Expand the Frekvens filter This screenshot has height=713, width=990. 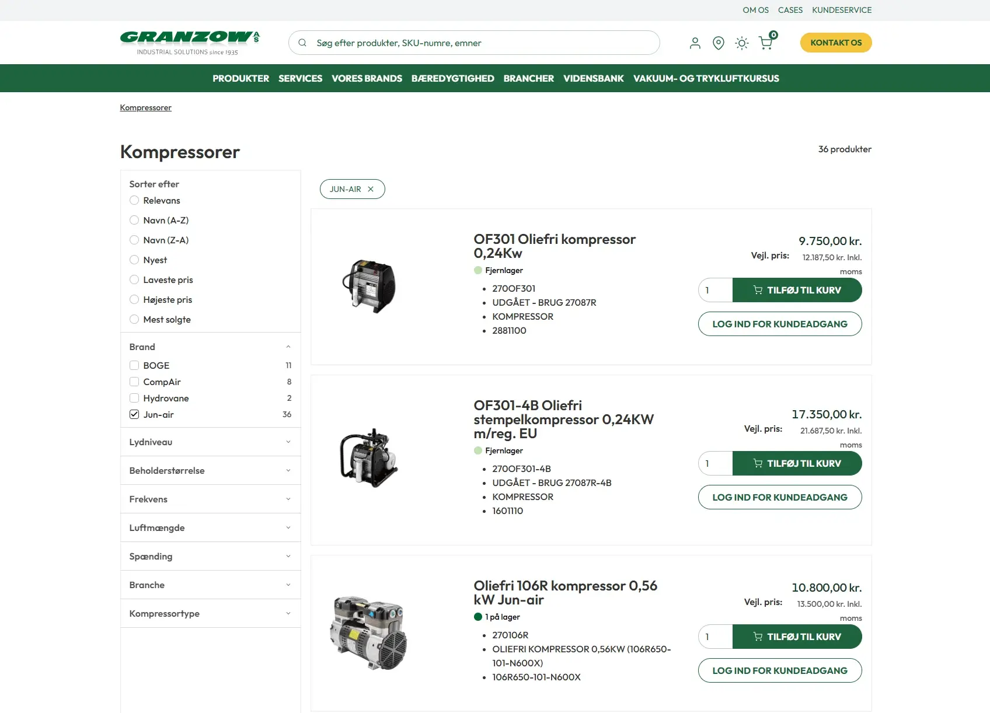pyautogui.click(x=210, y=499)
